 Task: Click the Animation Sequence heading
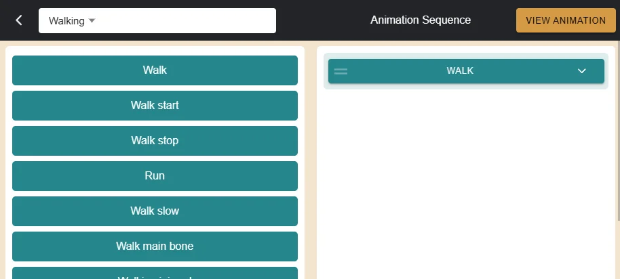(421, 20)
